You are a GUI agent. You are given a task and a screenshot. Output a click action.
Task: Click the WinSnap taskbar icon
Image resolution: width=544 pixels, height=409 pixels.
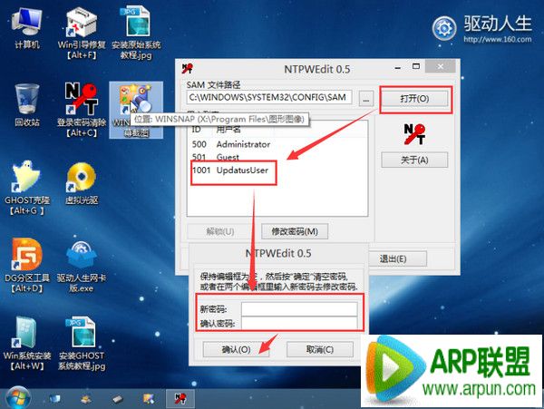click(x=149, y=399)
